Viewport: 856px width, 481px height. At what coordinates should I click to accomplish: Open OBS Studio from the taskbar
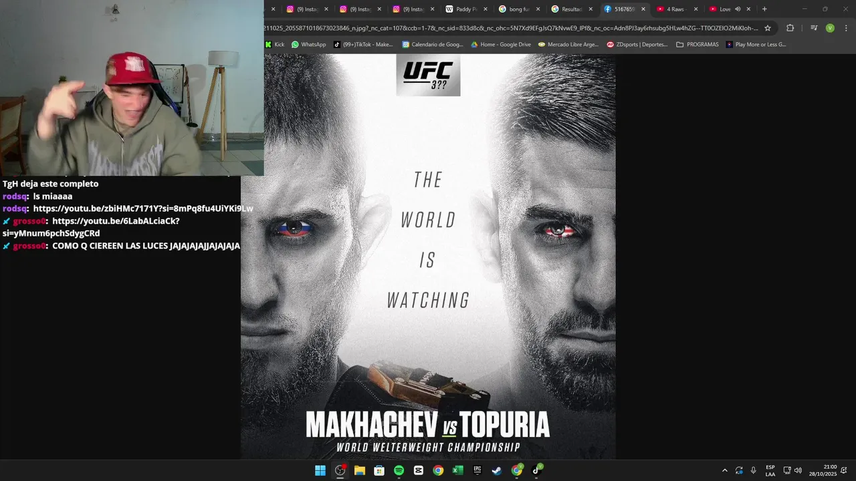pos(340,470)
